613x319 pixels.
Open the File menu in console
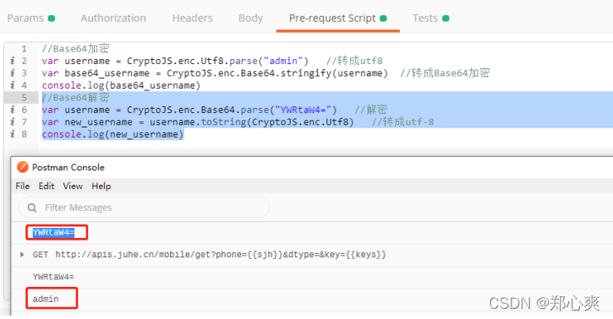tap(23, 186)
